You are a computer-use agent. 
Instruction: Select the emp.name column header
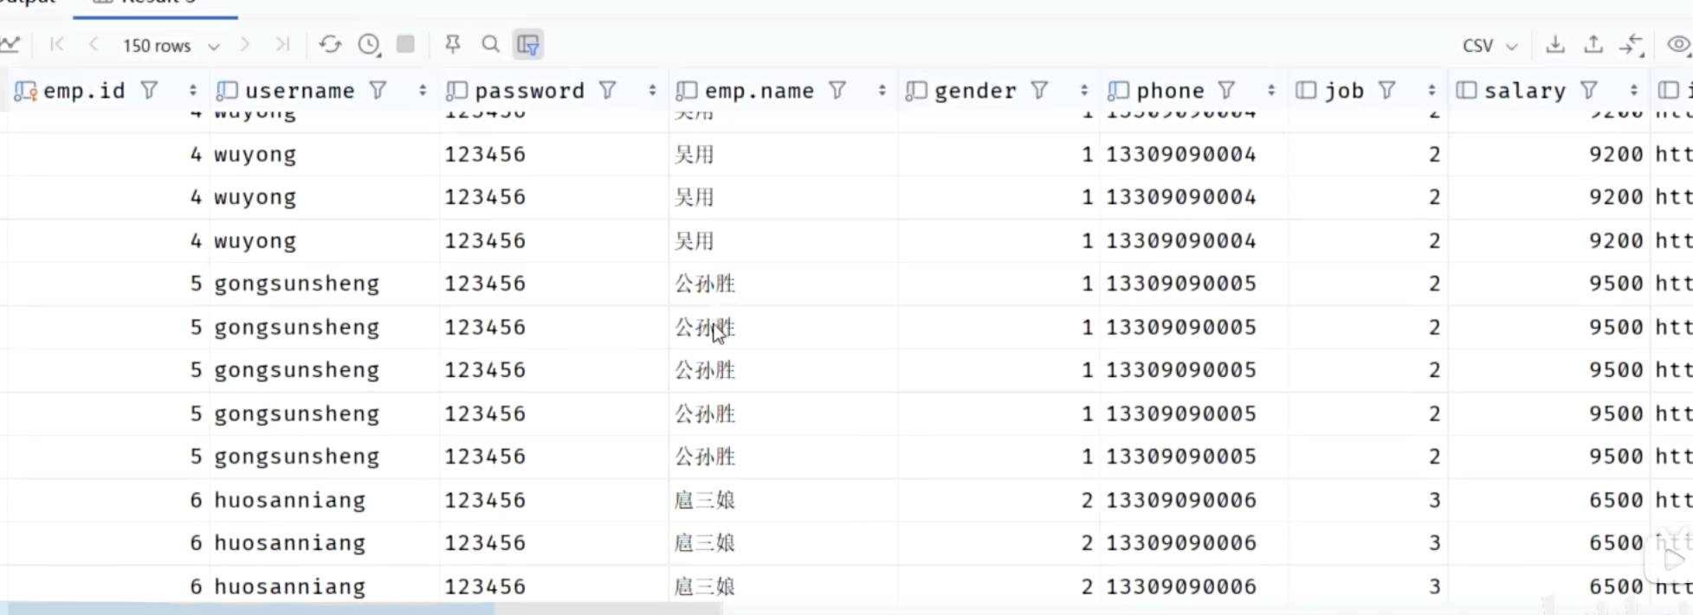click(759, 90)
